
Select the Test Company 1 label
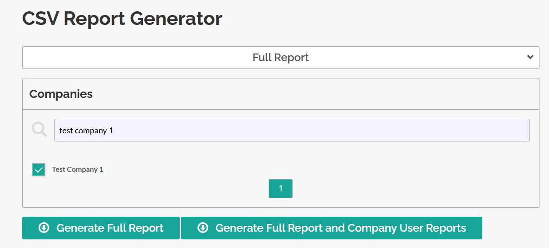point(78,170)
